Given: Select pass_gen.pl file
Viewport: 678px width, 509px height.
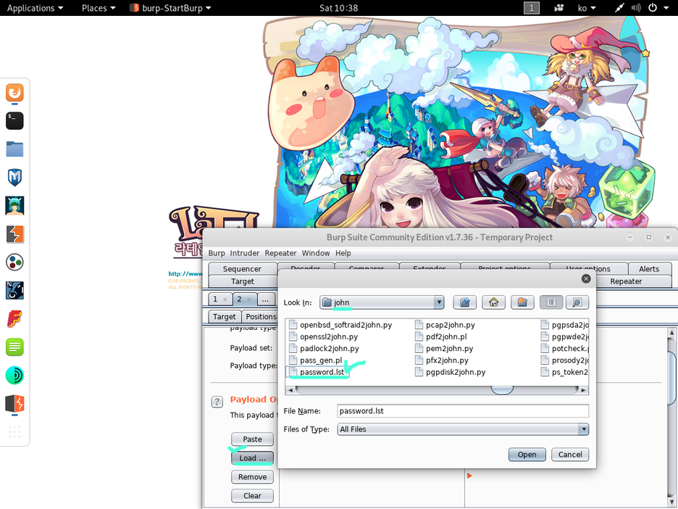Looking at the screenshot, I should click(316, 360).
